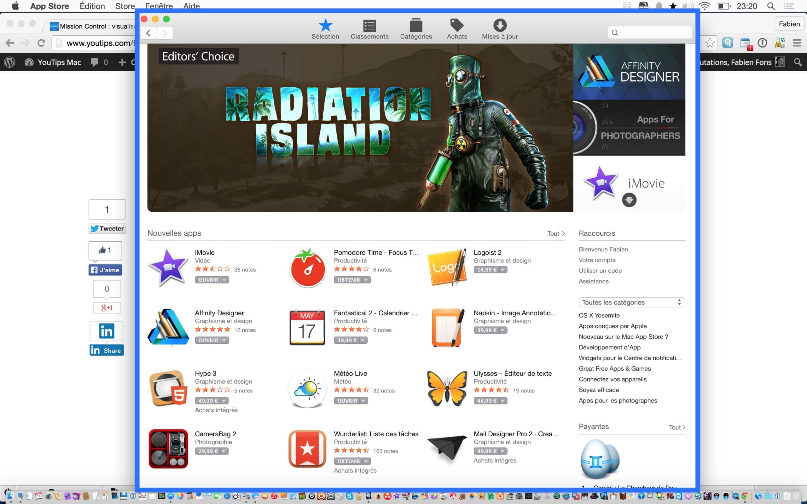Click the Gemini app icon under Payantes
The width and height of the screenshot is (807, 504).
[600, 459]
